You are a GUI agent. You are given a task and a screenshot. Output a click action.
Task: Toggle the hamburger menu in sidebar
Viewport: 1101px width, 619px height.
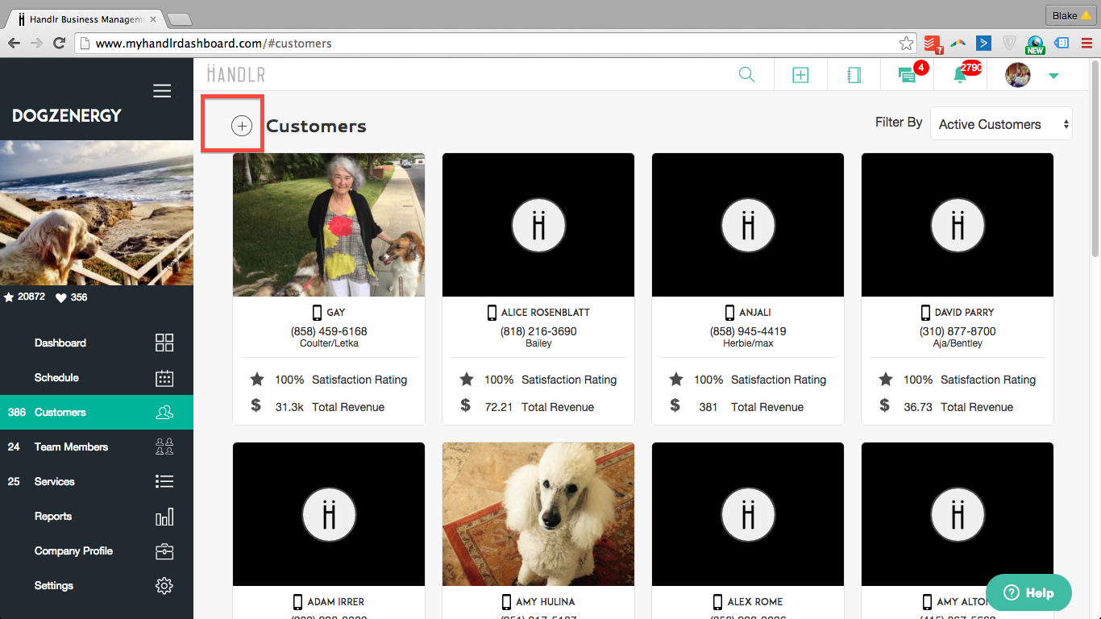(162, 91)
